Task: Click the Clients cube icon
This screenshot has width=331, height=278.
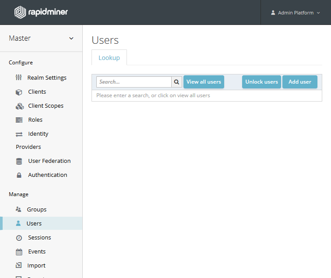Action: coord(19,92)
